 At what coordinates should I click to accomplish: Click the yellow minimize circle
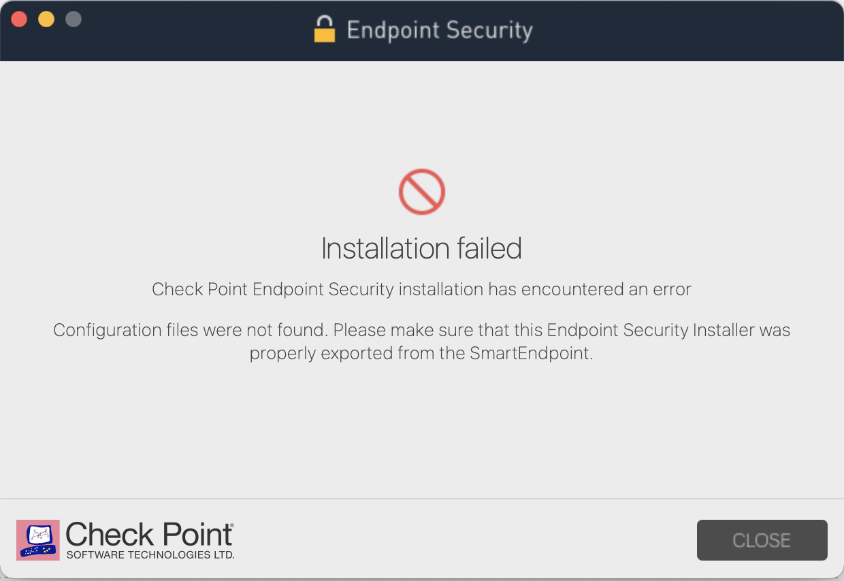click(46, 19)
